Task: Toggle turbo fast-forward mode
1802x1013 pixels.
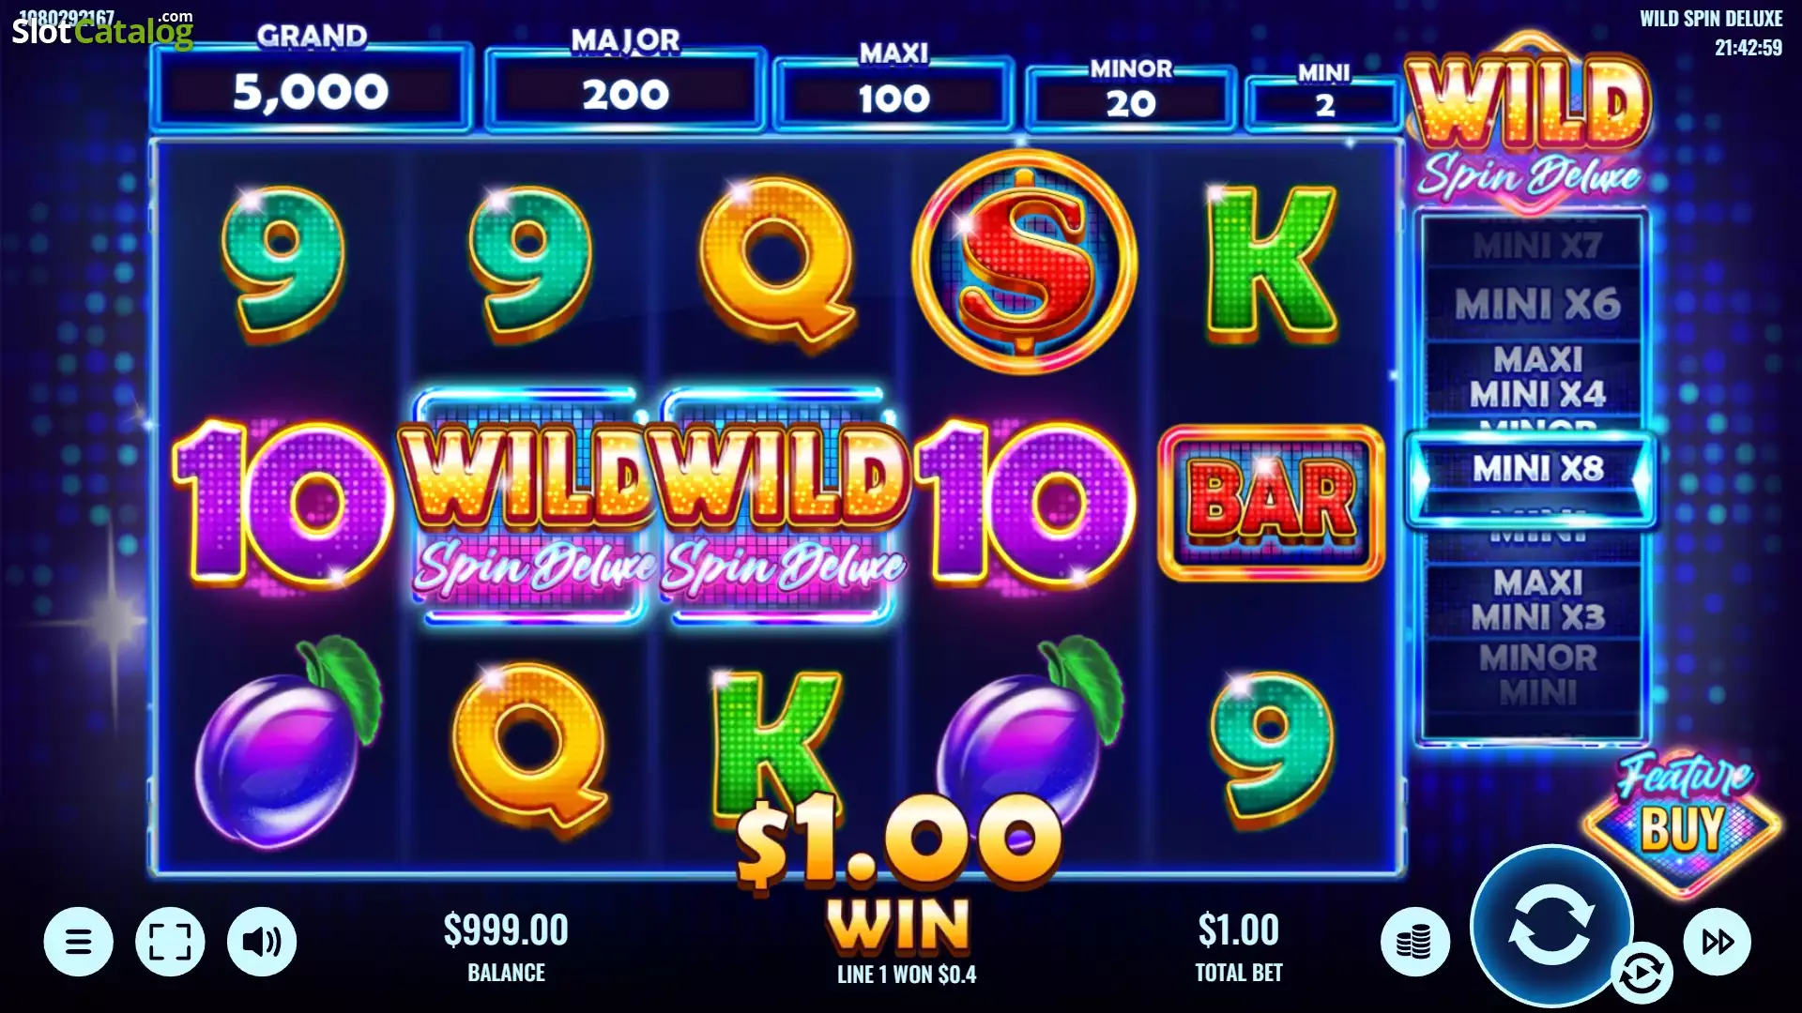Action: click(1718, 942)
